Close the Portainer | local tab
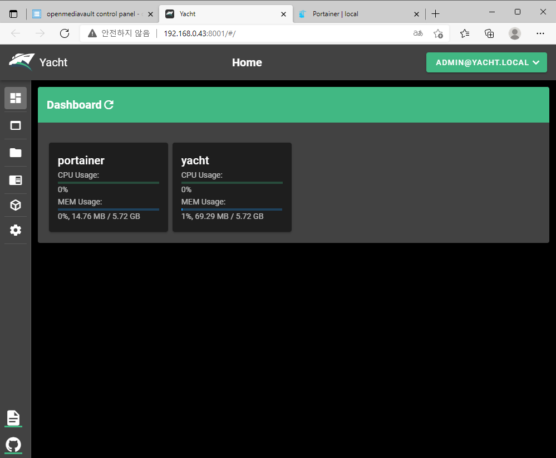The width and height of the screenshot is (556, 458). 416,14
